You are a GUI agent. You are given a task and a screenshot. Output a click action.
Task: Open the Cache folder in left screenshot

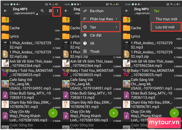pyautogui.click(x=31, y=28)
